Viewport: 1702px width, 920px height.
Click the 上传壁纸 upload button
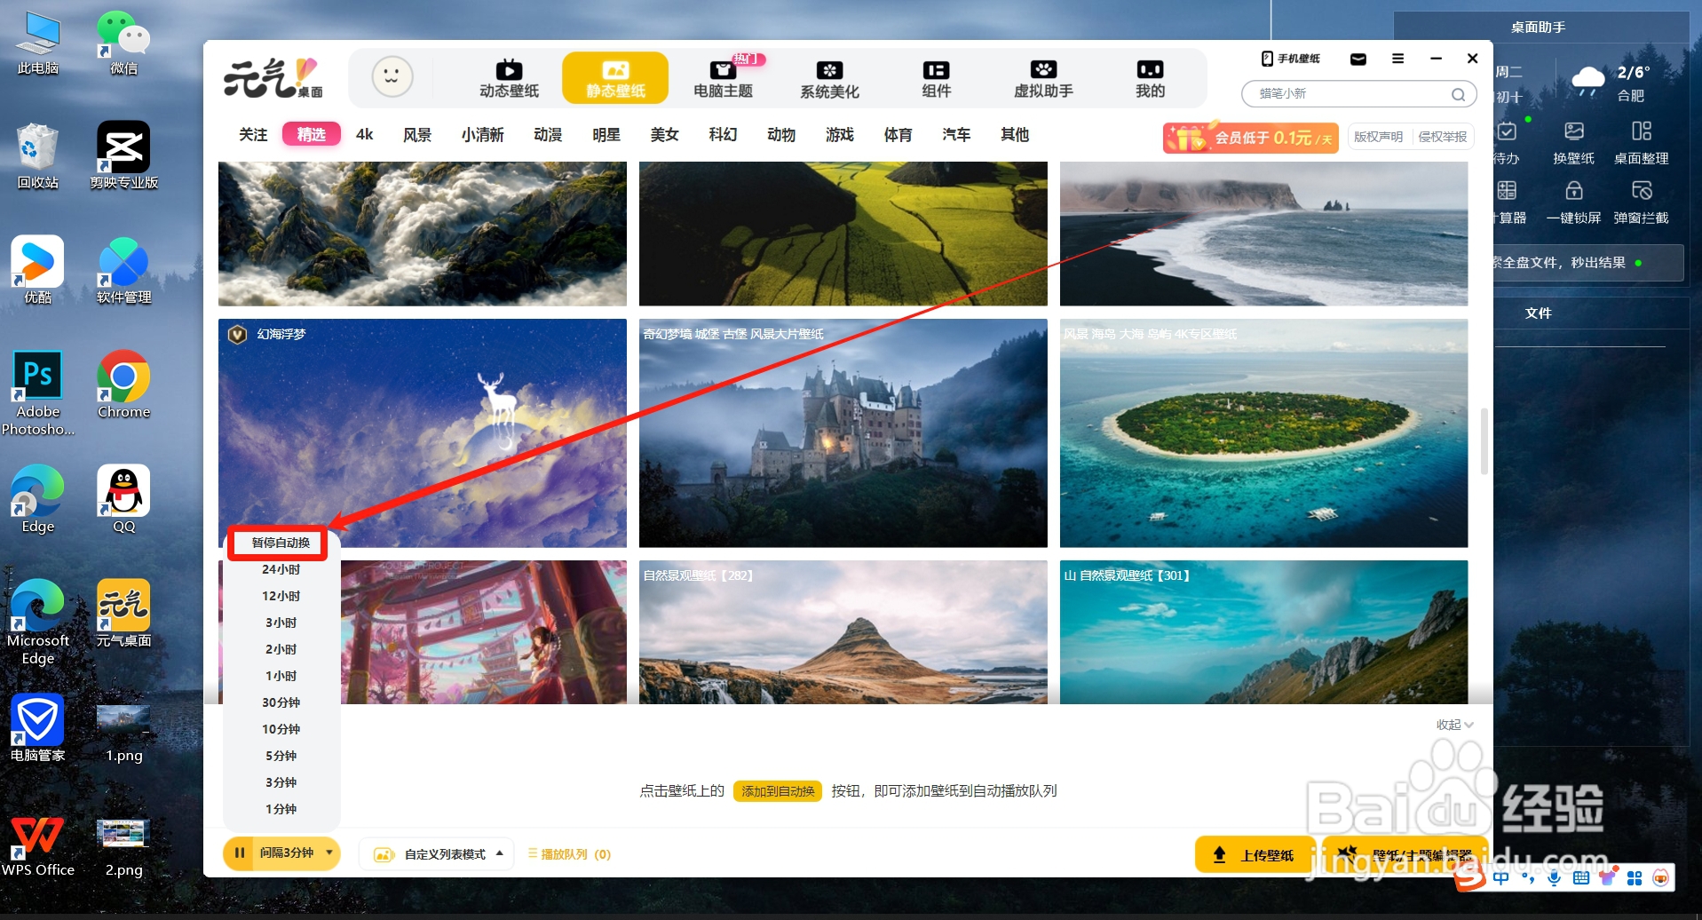pos(1256,854)
